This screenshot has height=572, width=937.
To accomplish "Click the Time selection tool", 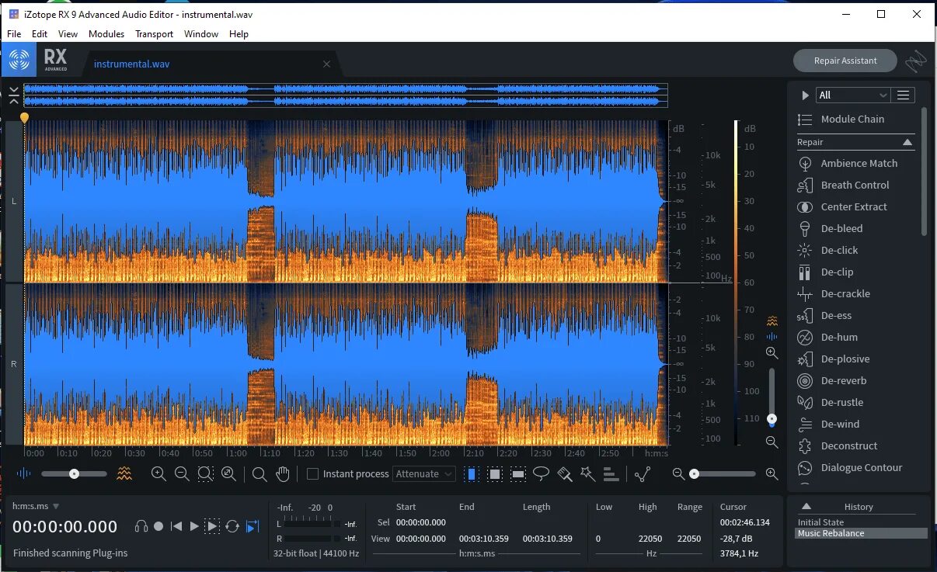I will [471, 473].
